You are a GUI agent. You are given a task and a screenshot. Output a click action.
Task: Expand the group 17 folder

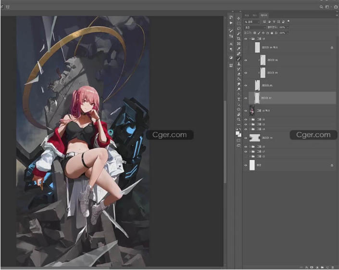pos(250,152)
